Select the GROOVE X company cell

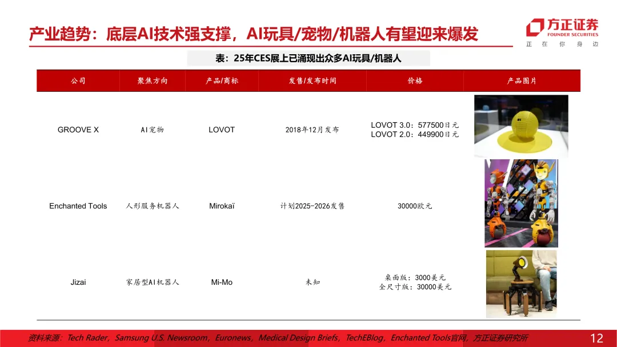click(78, 130)
